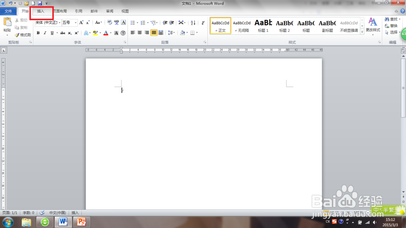Click the Shrink Font icon
Screen dimensions: 406x228
coord(88,23)
